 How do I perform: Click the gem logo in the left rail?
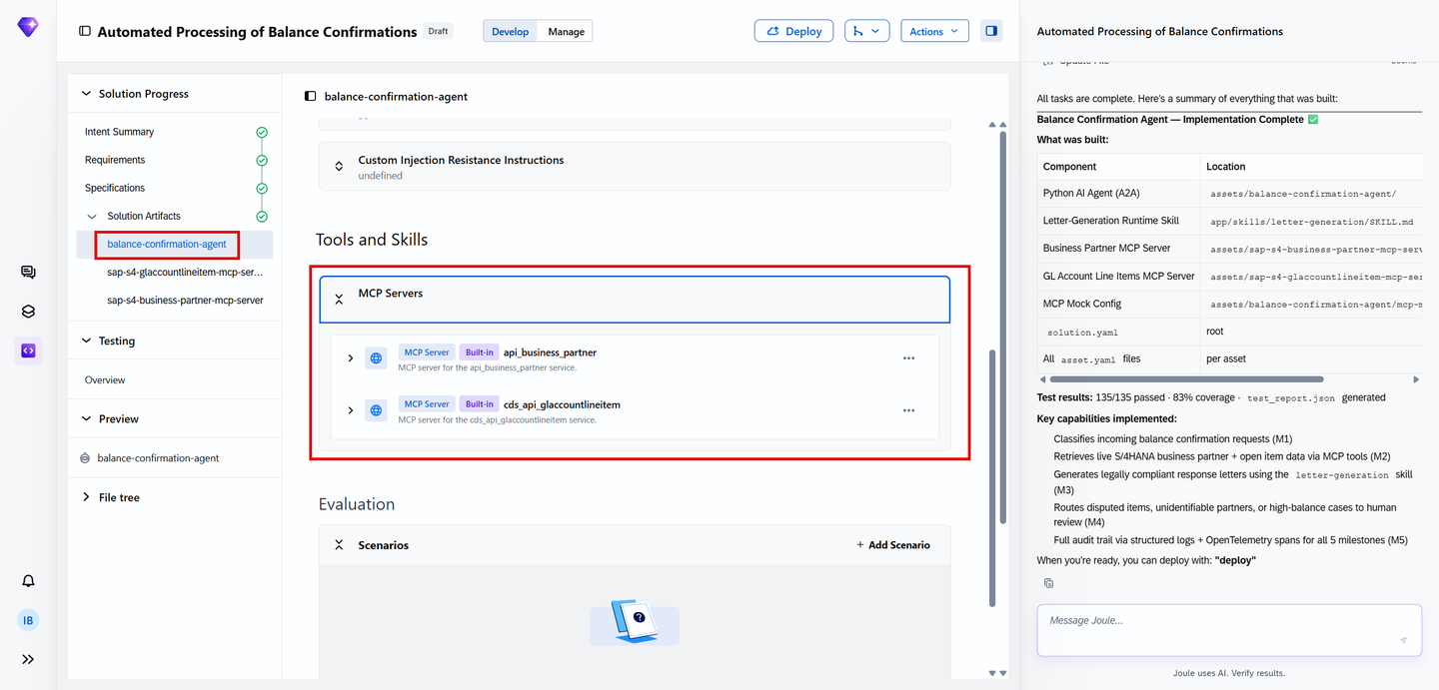(28, 27)
